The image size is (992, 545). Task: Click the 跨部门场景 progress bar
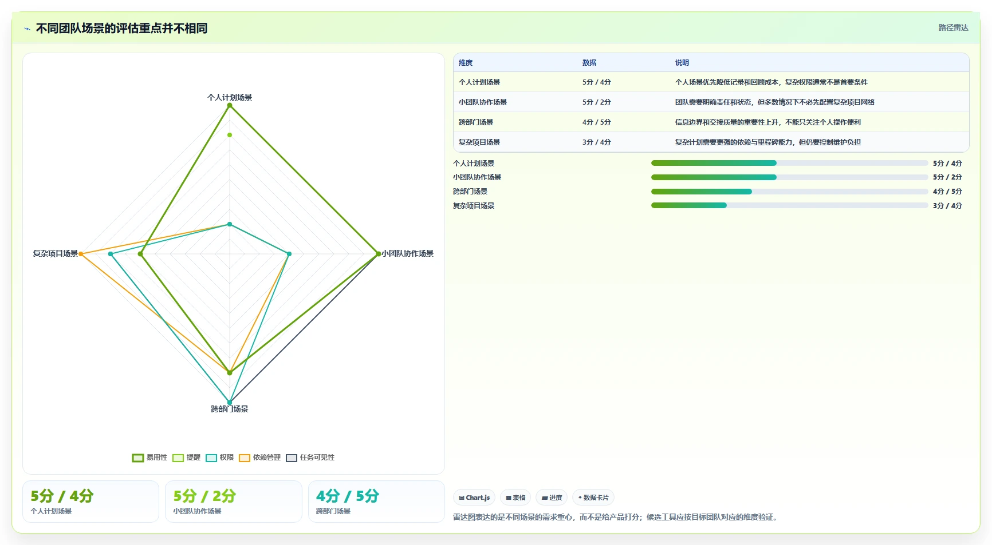click(x=789, y=192)
